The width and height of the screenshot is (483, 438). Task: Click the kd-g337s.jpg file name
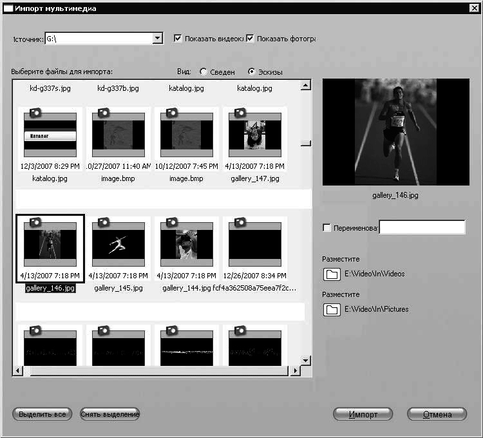50,88
